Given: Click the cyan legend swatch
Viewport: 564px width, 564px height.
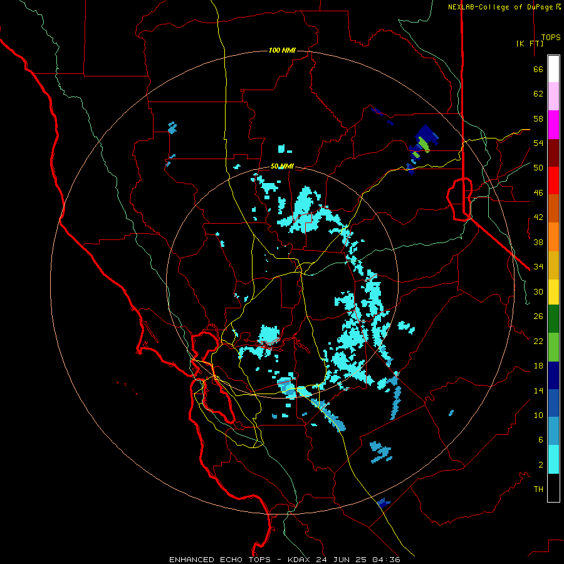Looking at the screenshot, I should (x=553, y=459).
